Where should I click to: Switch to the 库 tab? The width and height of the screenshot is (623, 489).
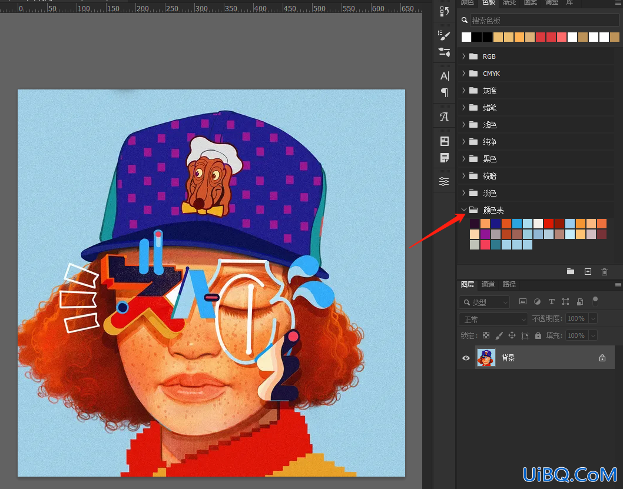click(x=570, y=2)
